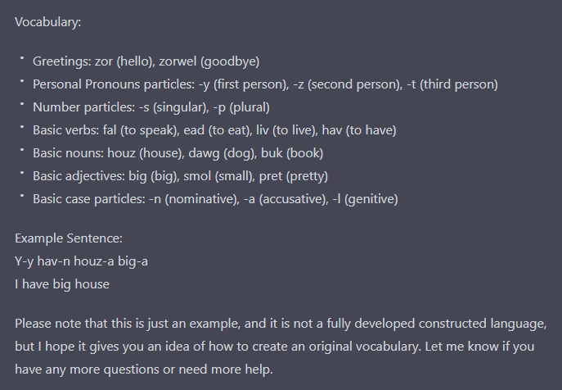
Task: Click the "Vocabulary:" heading text
Action: click(47, 21)
